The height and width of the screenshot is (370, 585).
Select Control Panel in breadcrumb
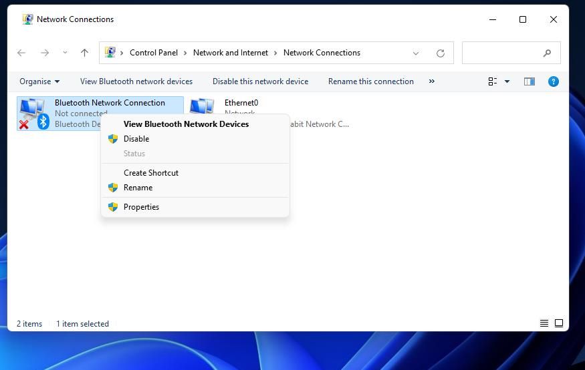point(154,53)
